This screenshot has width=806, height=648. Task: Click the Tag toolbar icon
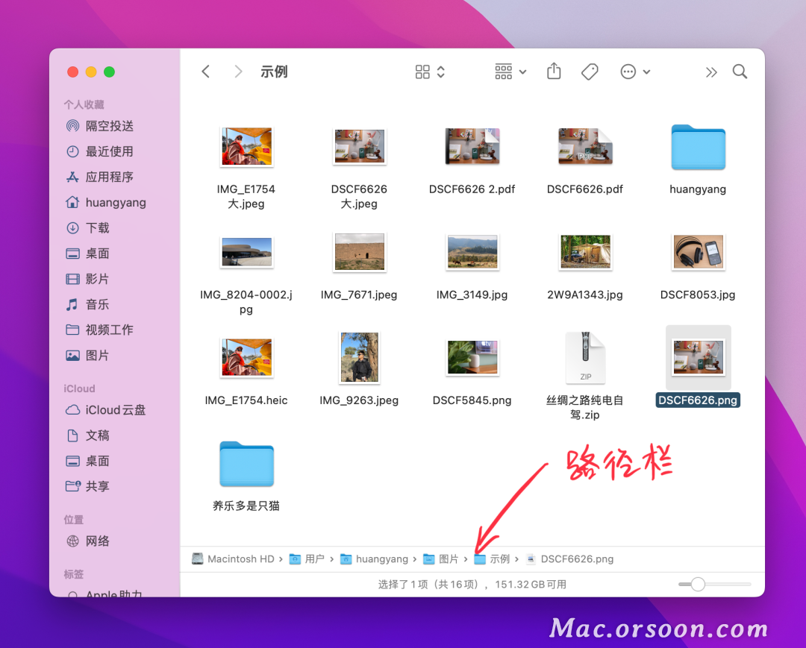[x=590, y=72]
